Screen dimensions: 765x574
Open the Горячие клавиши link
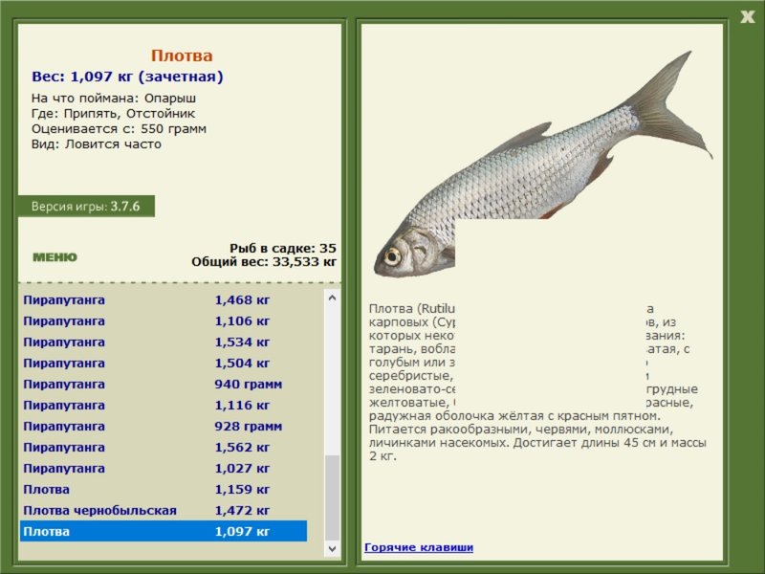point(419,547)
